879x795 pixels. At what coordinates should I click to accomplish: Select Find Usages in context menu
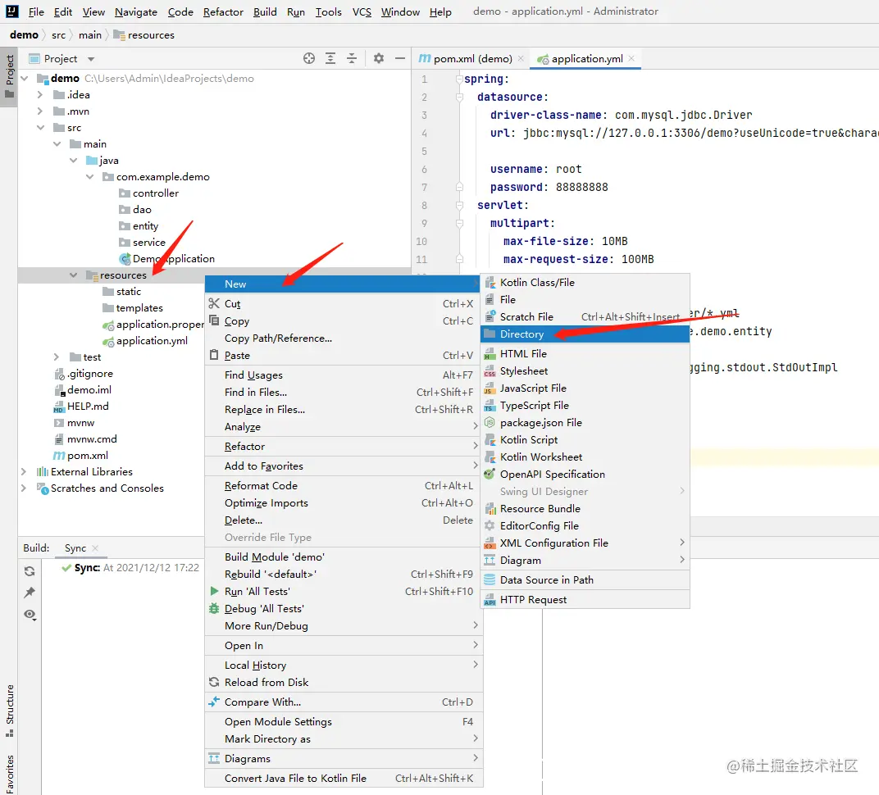[343, 375]
